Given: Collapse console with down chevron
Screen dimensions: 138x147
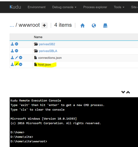Looking at the screenshot, I should [x=123, y=92].
